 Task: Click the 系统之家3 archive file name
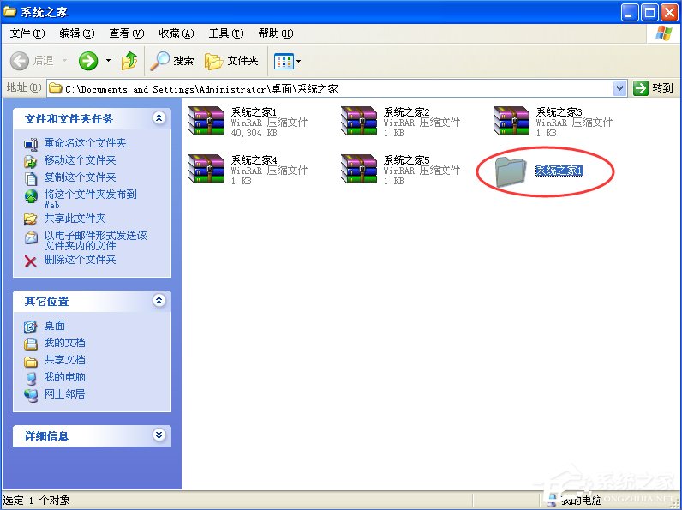coord(559,111)
